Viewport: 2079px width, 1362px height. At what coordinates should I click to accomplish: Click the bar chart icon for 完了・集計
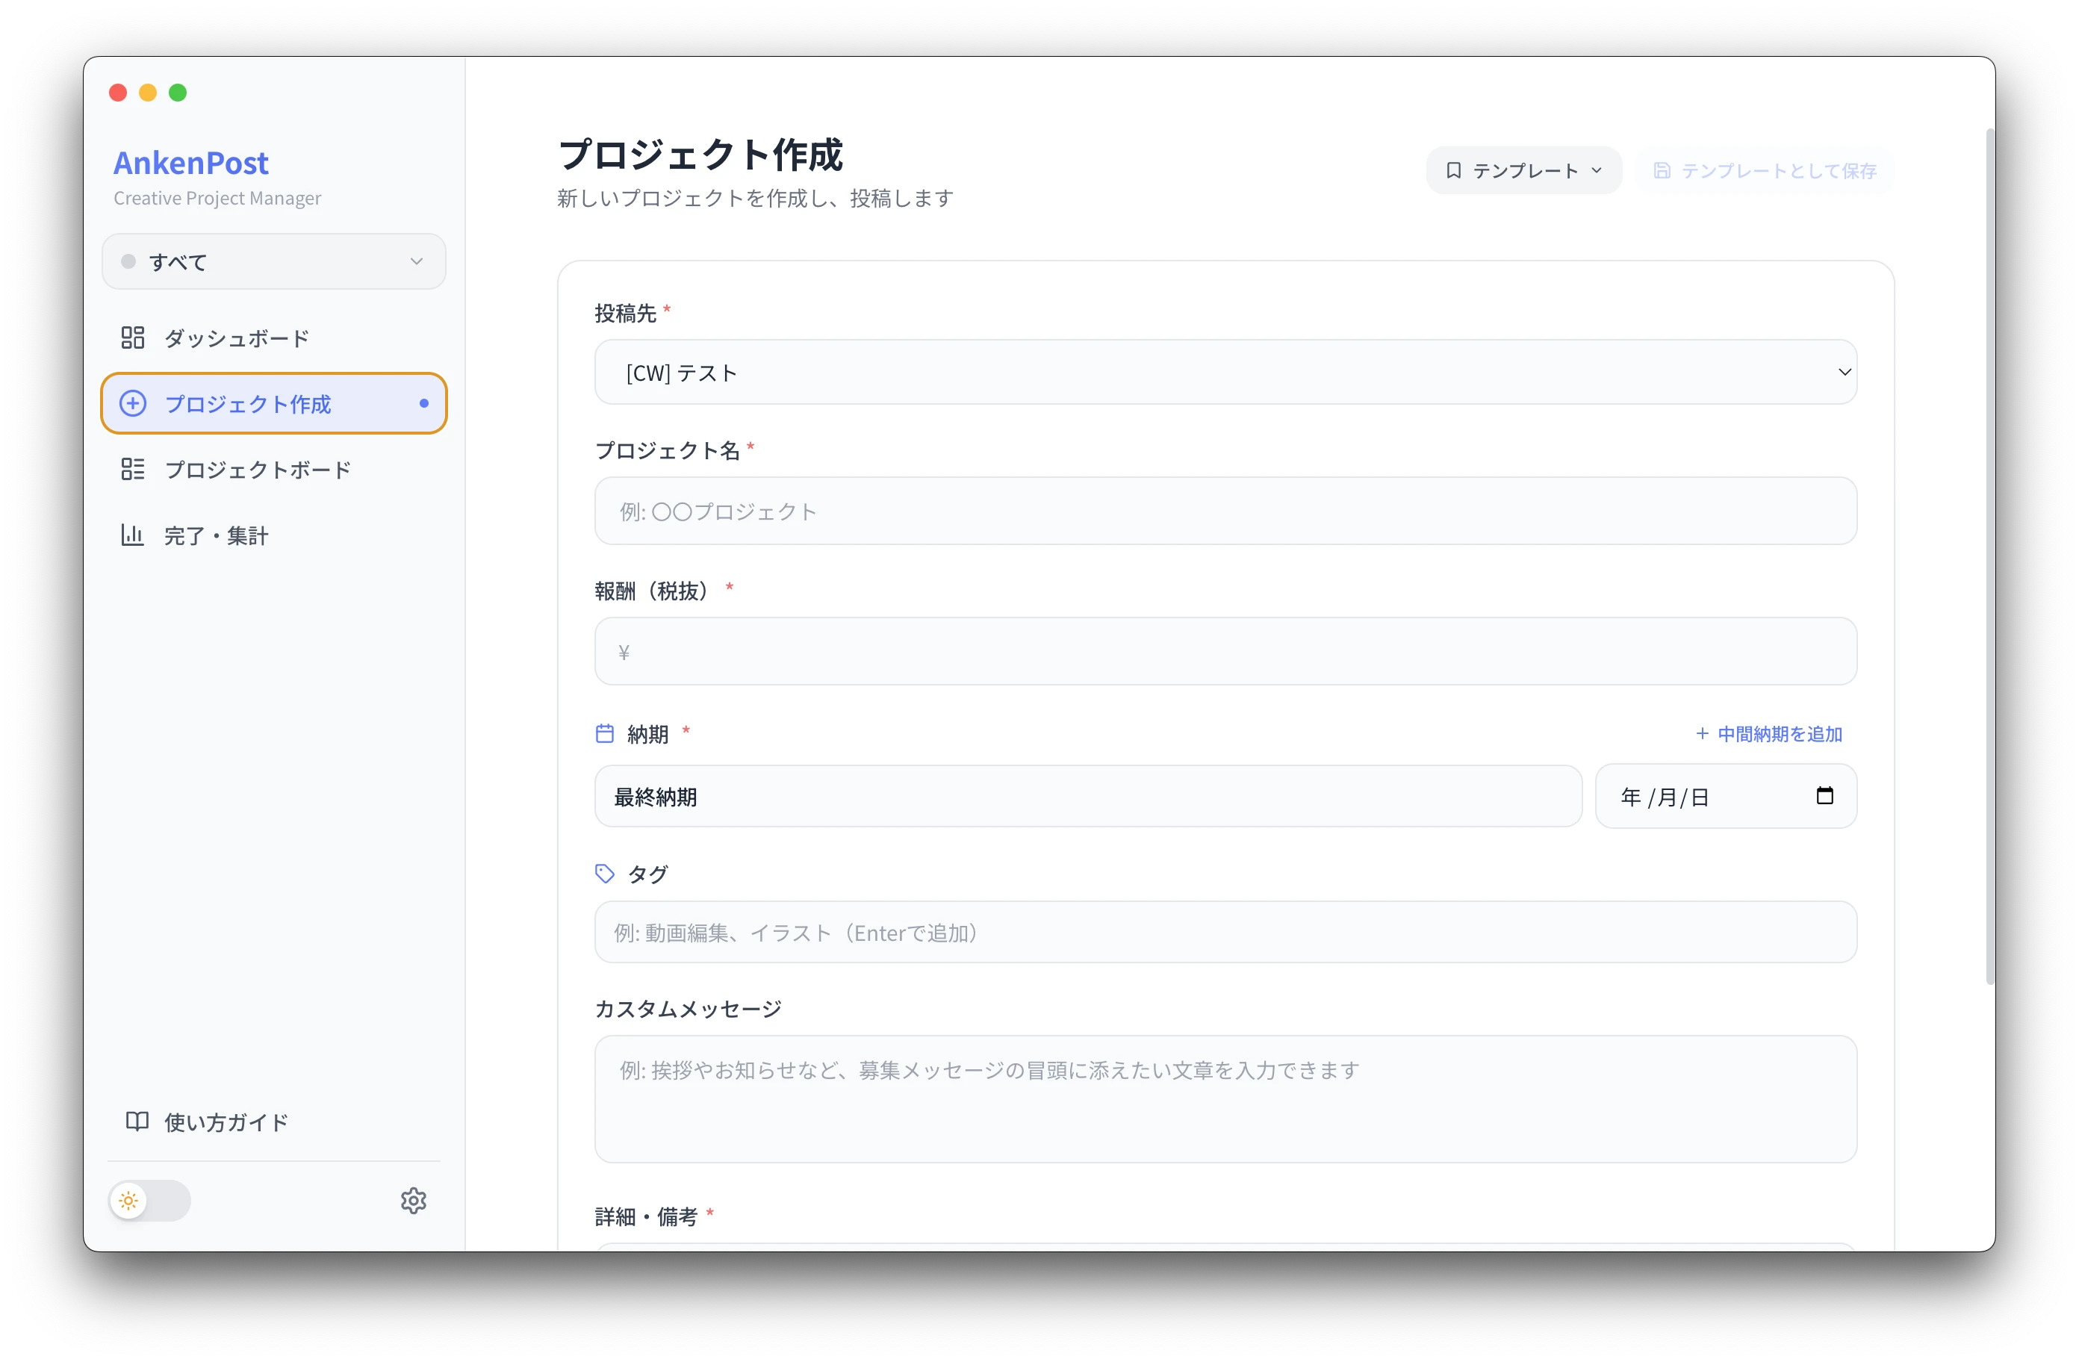click(x=133, y=535)
